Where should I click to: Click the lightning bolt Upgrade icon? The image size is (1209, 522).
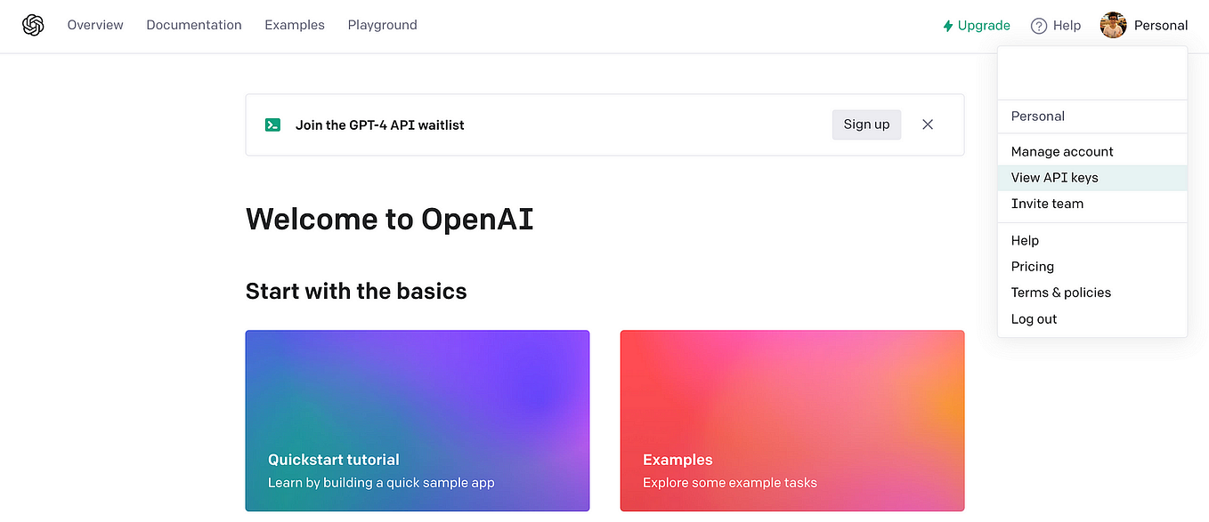[946, 26]
